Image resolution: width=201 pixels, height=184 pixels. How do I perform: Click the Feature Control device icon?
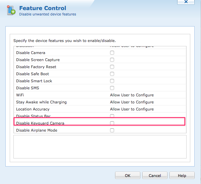(x=11, y=10)
